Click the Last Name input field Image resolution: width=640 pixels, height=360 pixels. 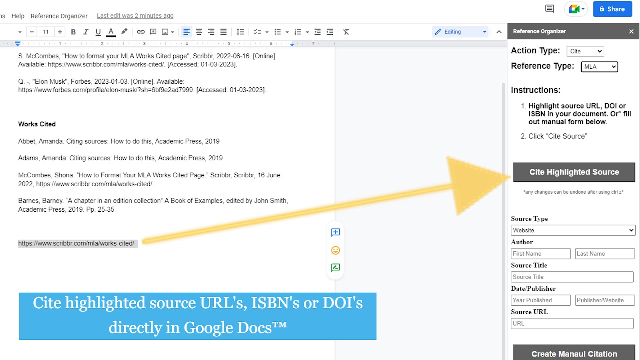pyautogui.click(x=605, y=254)
